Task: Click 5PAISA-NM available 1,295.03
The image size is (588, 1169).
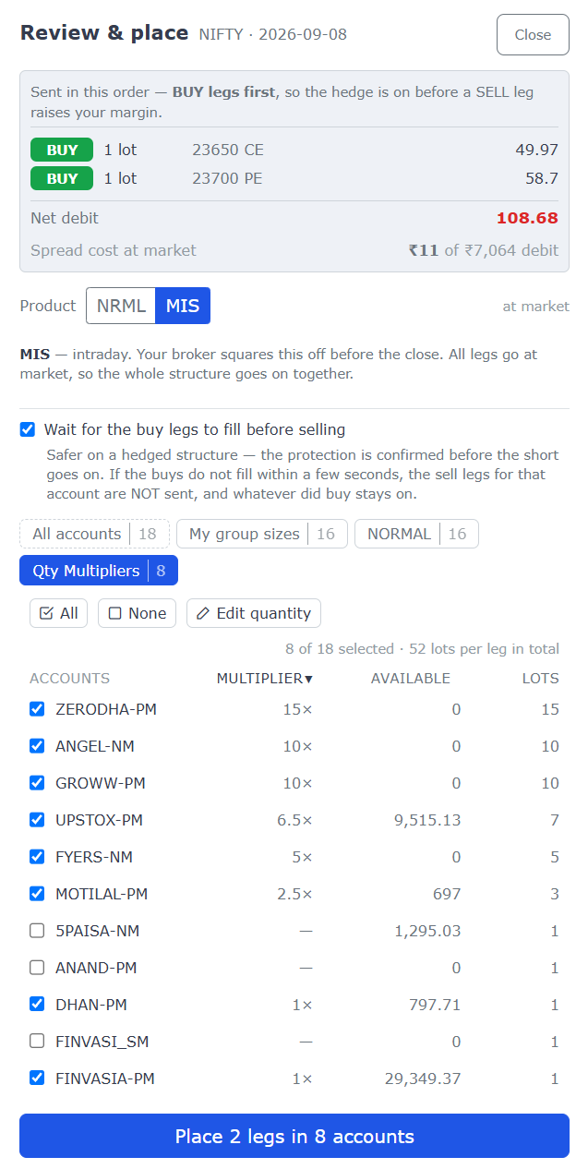Action: (427, 931)
